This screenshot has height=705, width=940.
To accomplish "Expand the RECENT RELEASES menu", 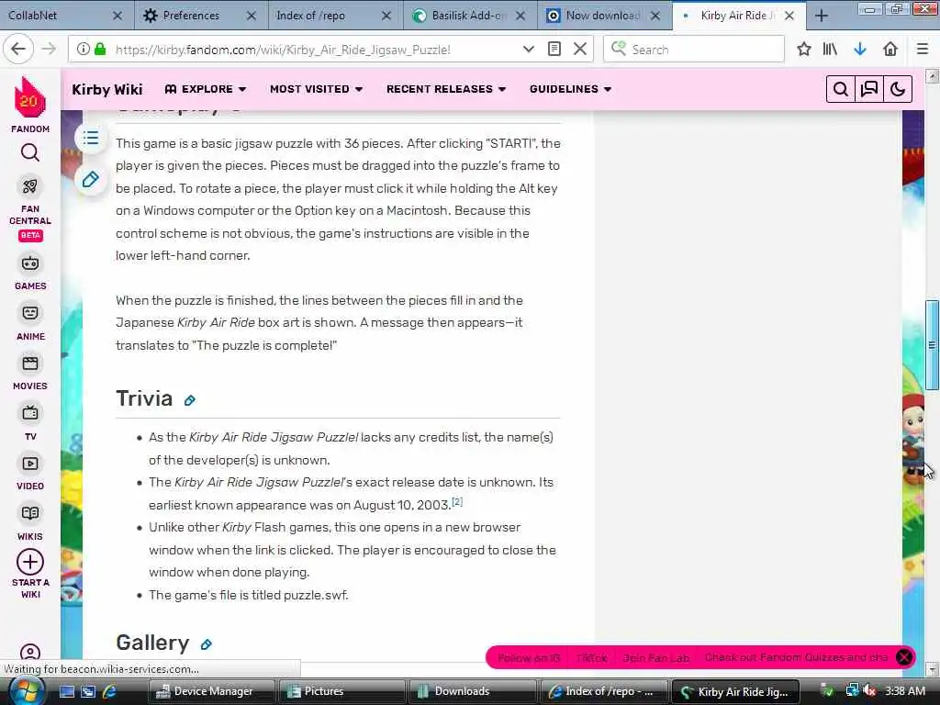I will [x=446, y=89].
